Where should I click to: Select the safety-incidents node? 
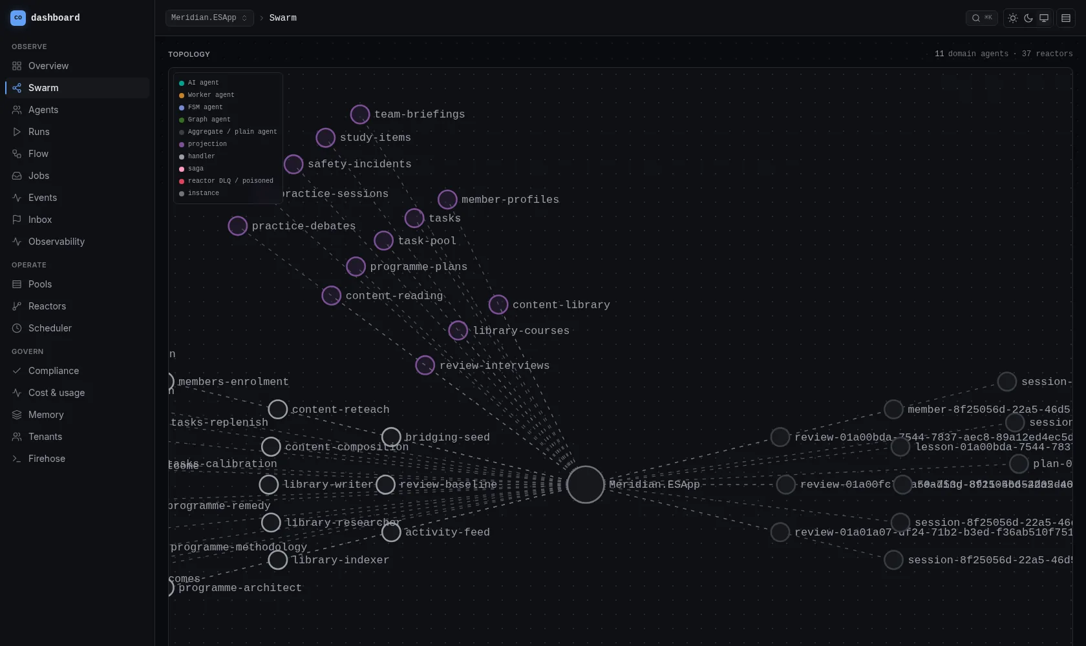pyautogui.click(x=293, y=164)
